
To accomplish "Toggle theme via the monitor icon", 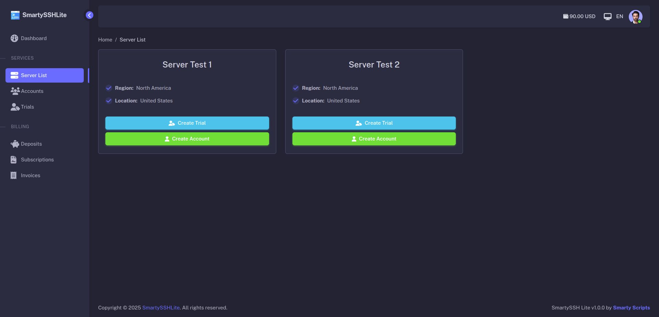I will coord(608,16).
